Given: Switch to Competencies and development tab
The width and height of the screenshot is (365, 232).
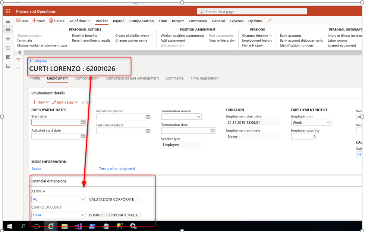Looking at the screenshot, I should pos(132,78).
